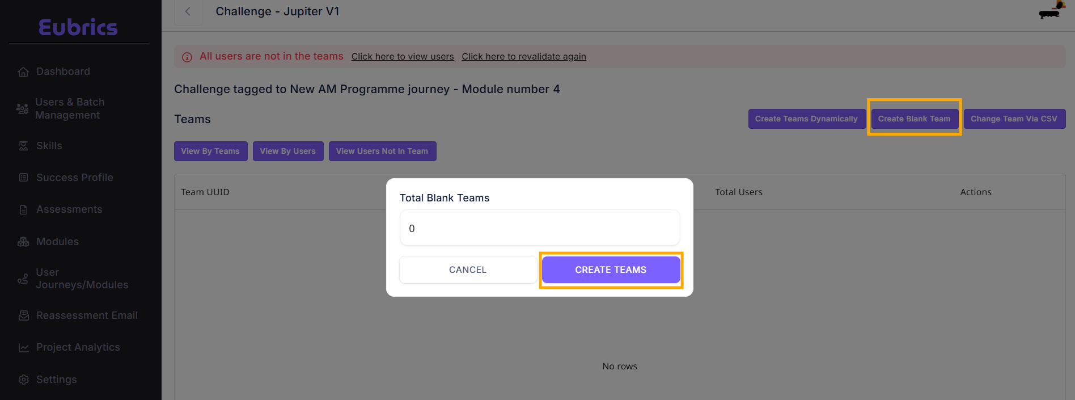Viewport: 1075px width, 400px height.
Task: Click the Settings gear icon
Action: (23, 380)
